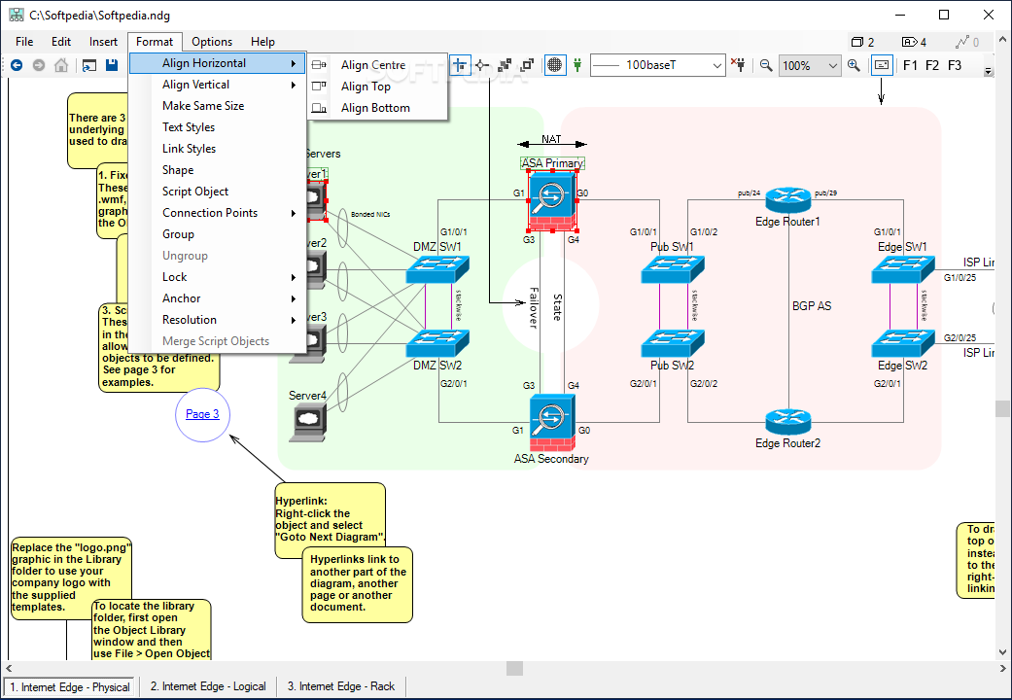Choose Align Centre from submenu
Screen dimensions: 1012x700
click(377, 64)
